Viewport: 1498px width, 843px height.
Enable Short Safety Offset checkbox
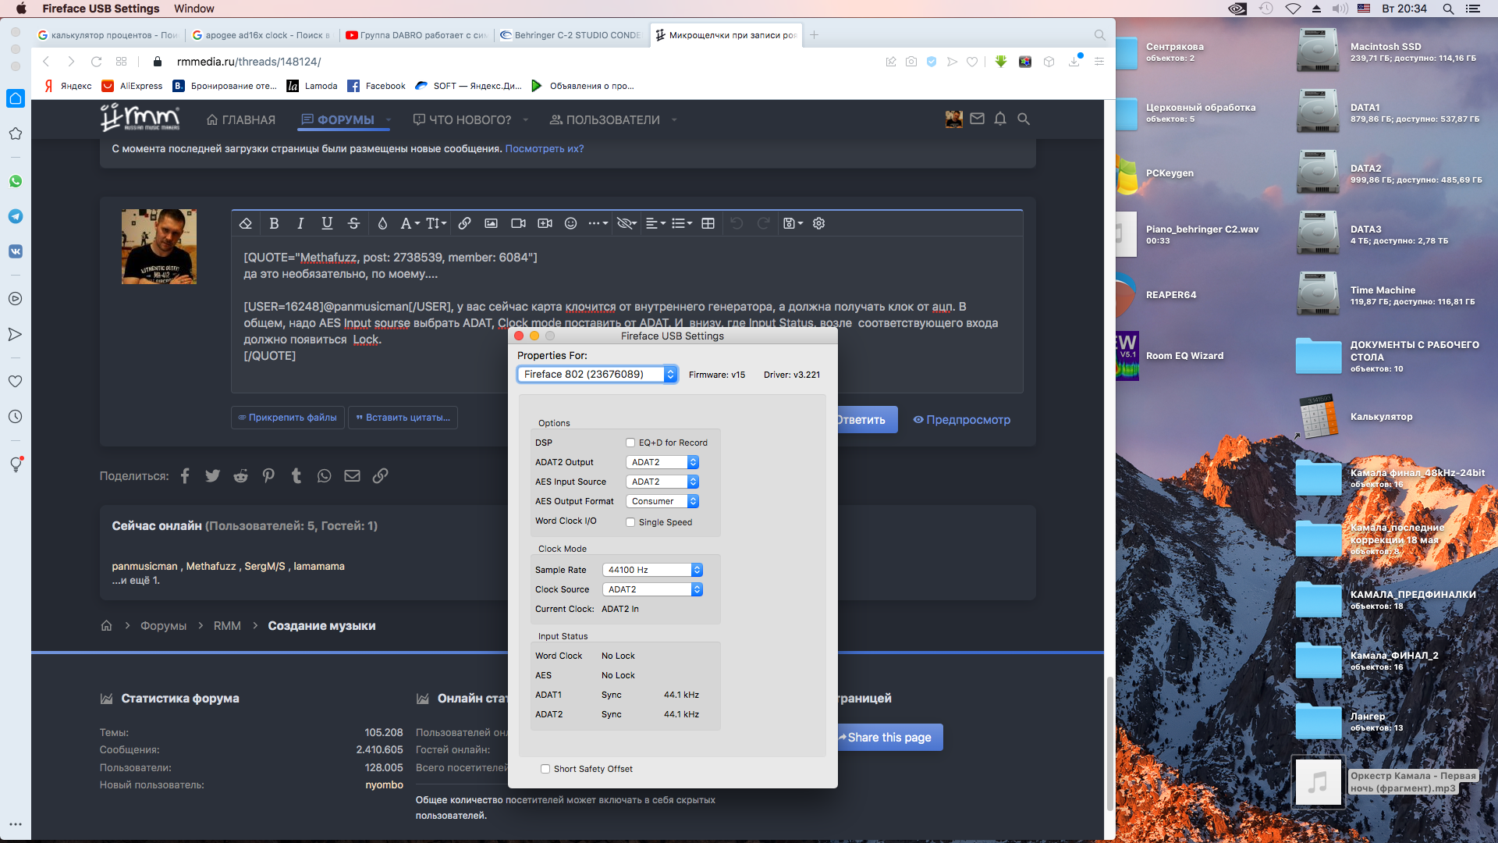point(545,769)
